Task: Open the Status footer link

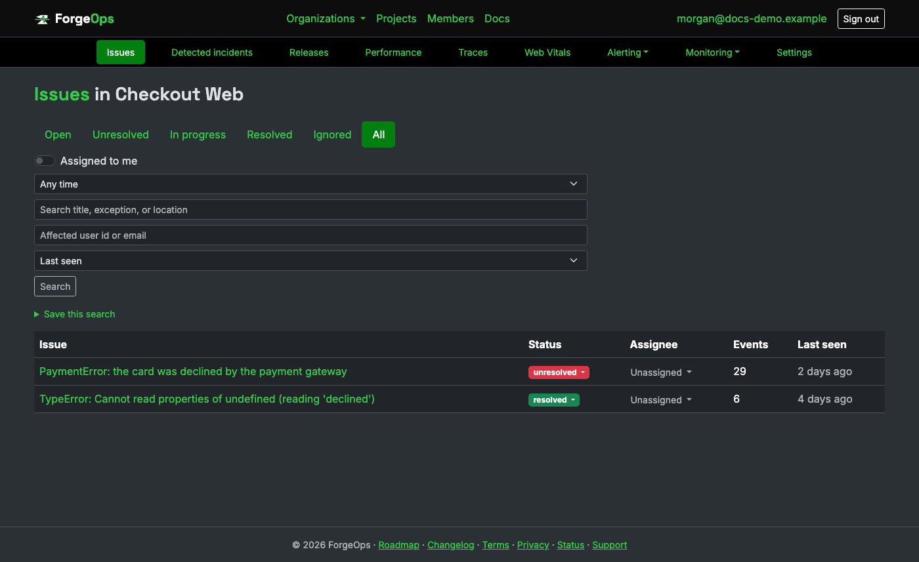Action: 570,545
